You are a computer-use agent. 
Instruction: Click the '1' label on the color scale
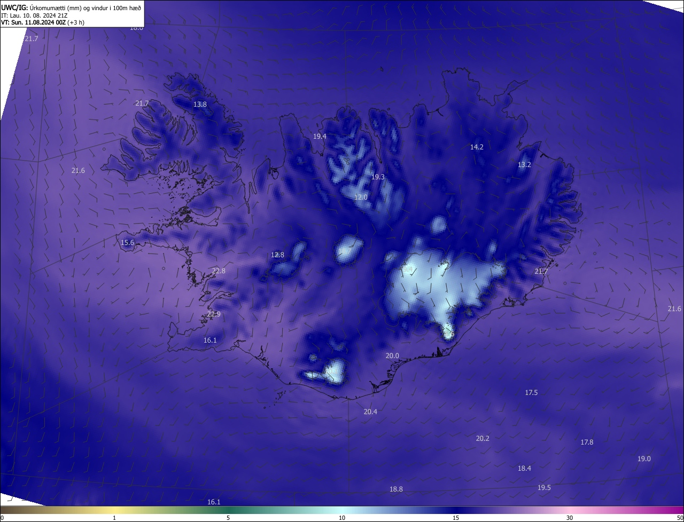point(114,518)
